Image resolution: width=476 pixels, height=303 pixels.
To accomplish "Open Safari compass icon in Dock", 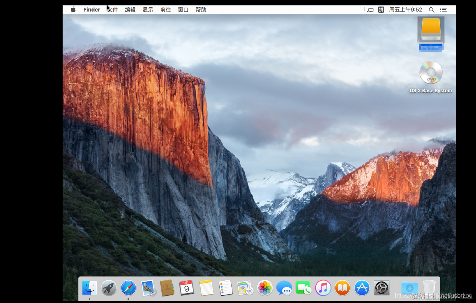I will (128, 288).
